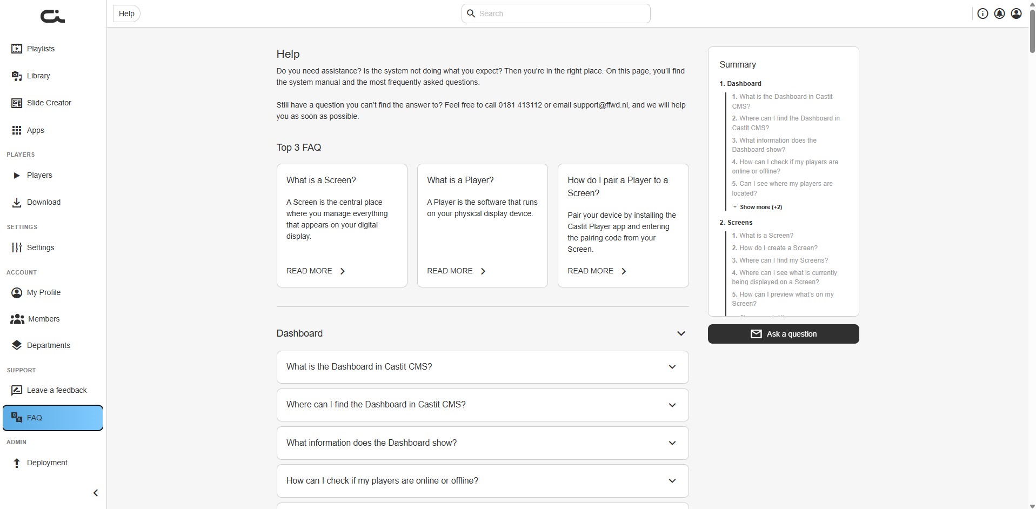The width and height of the screenshot is (1036, 509).
Task: Click into the Search field
Action: point(556,14)
